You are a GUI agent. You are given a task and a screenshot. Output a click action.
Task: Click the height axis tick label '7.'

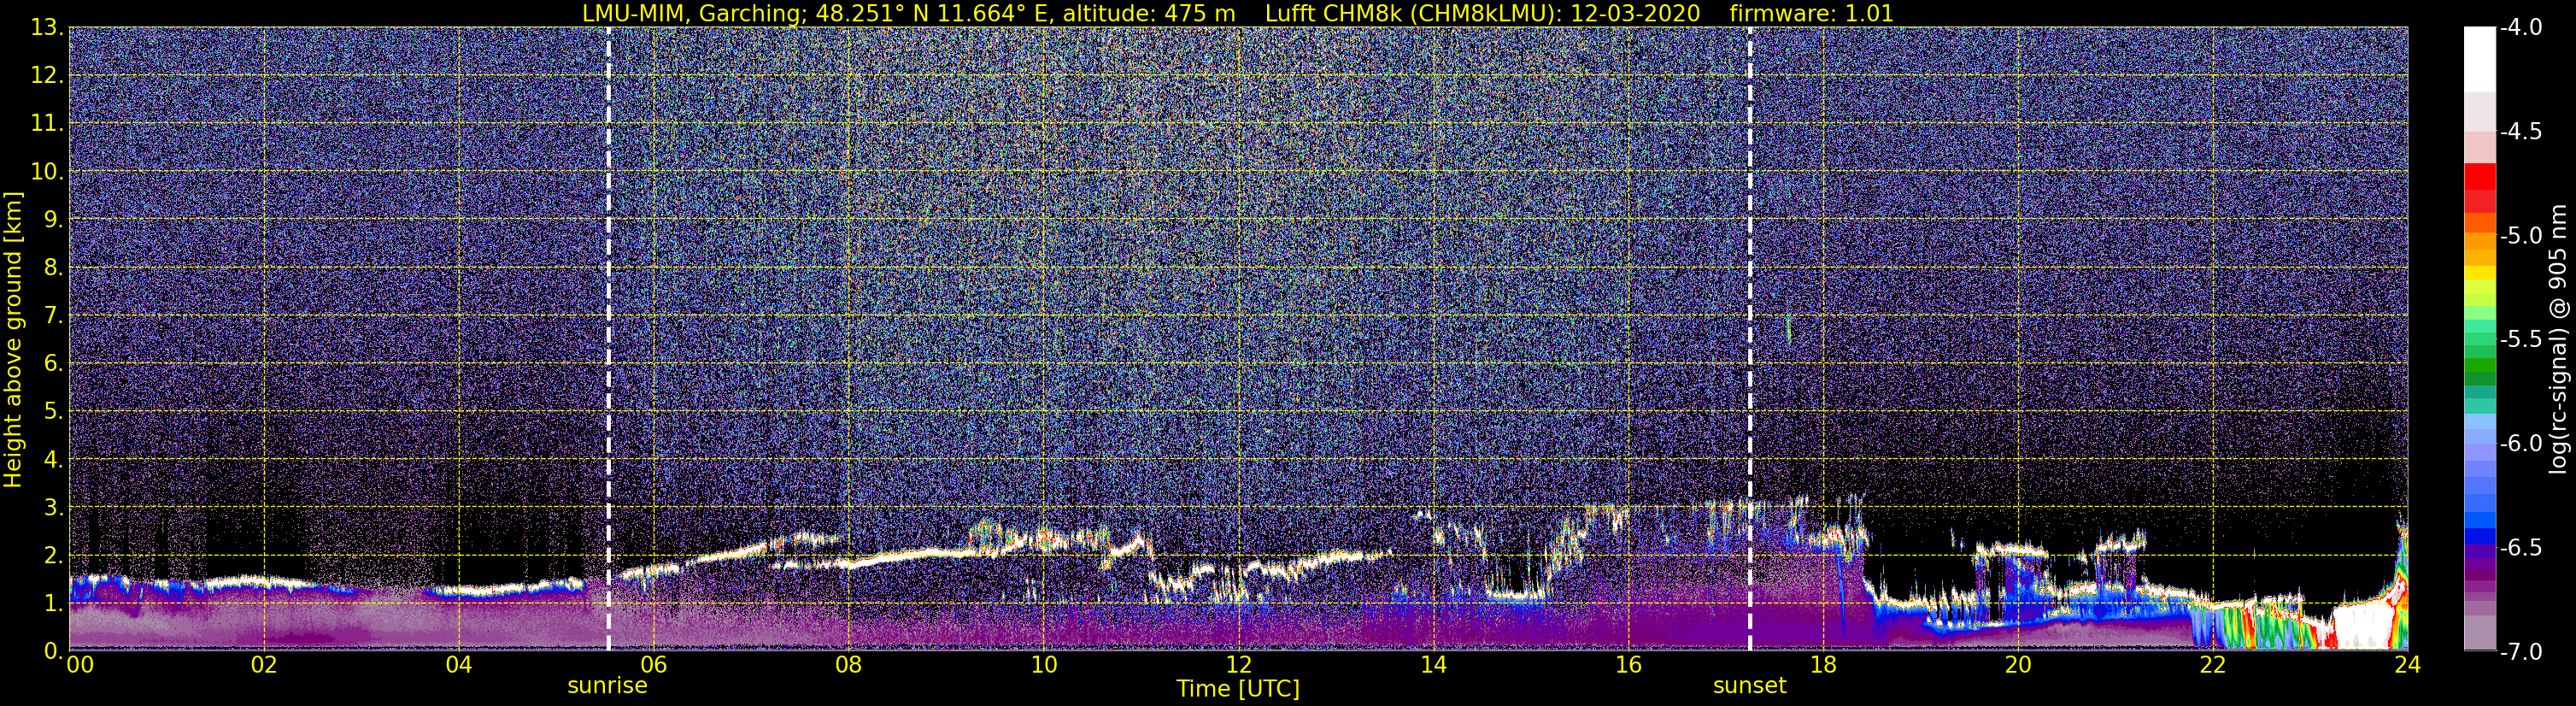point(52,316)
